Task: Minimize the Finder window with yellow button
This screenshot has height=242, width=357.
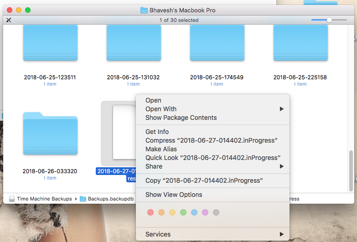Action: click(19, 10)
